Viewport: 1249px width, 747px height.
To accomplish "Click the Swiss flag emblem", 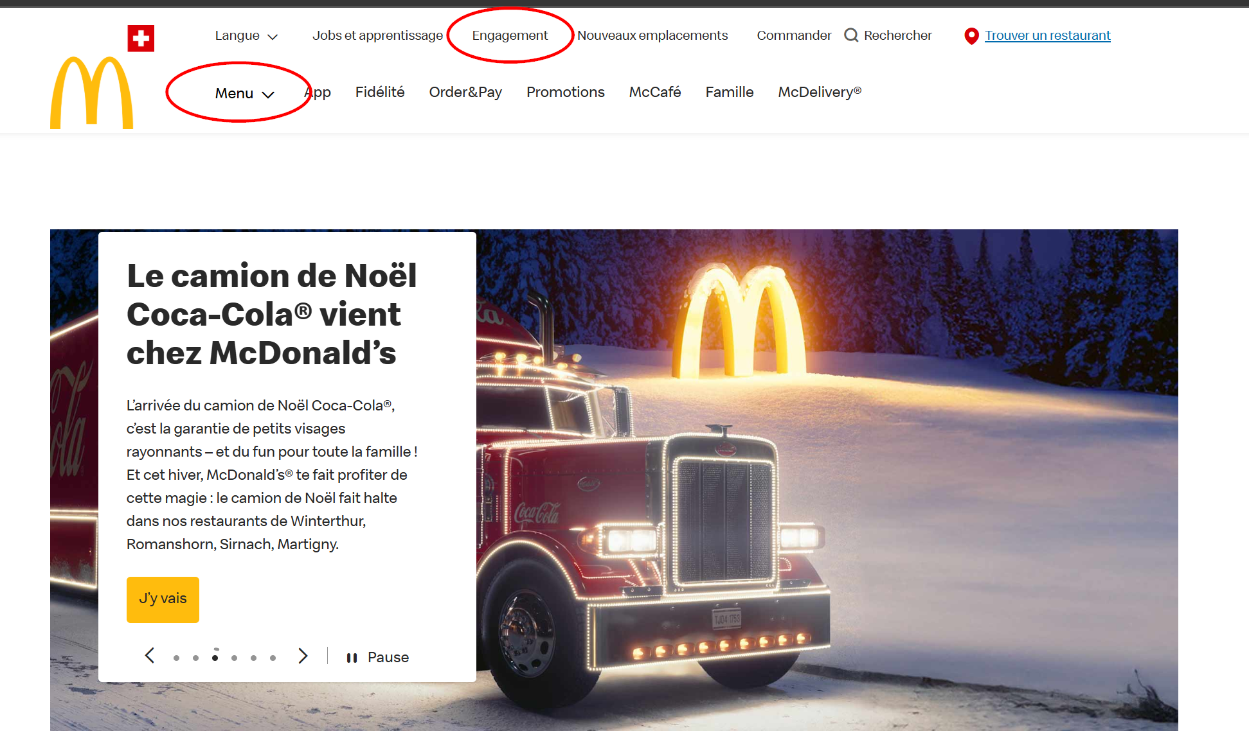I will pos(141,38).
